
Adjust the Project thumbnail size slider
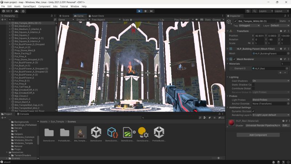(x=218, y=158)
